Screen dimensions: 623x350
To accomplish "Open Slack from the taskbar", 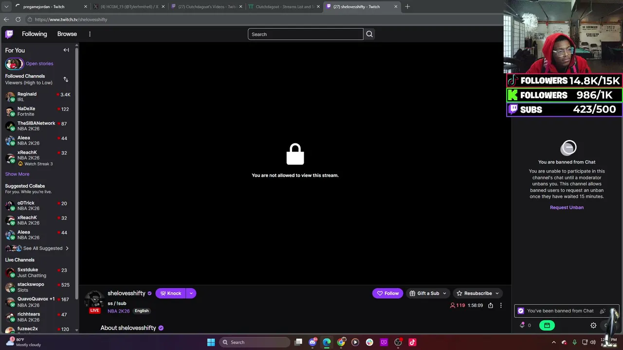I will (x=369, y=342).
